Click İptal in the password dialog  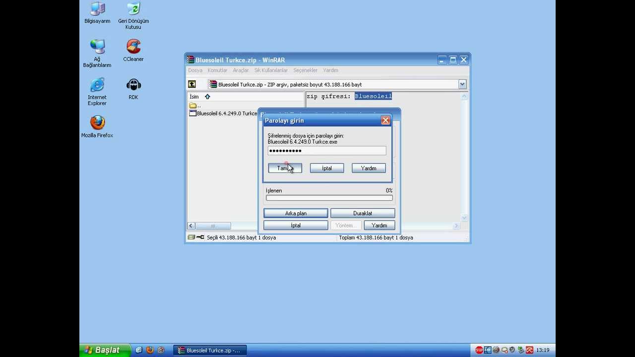tap(326, 168)
